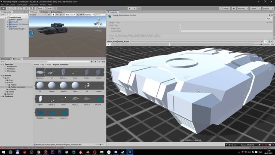275x155 pixels.
Task: Expand the Packages folder
Action: click(1, 96)
